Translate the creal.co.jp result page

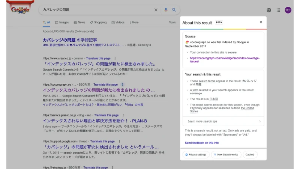(x=98, y=58)
